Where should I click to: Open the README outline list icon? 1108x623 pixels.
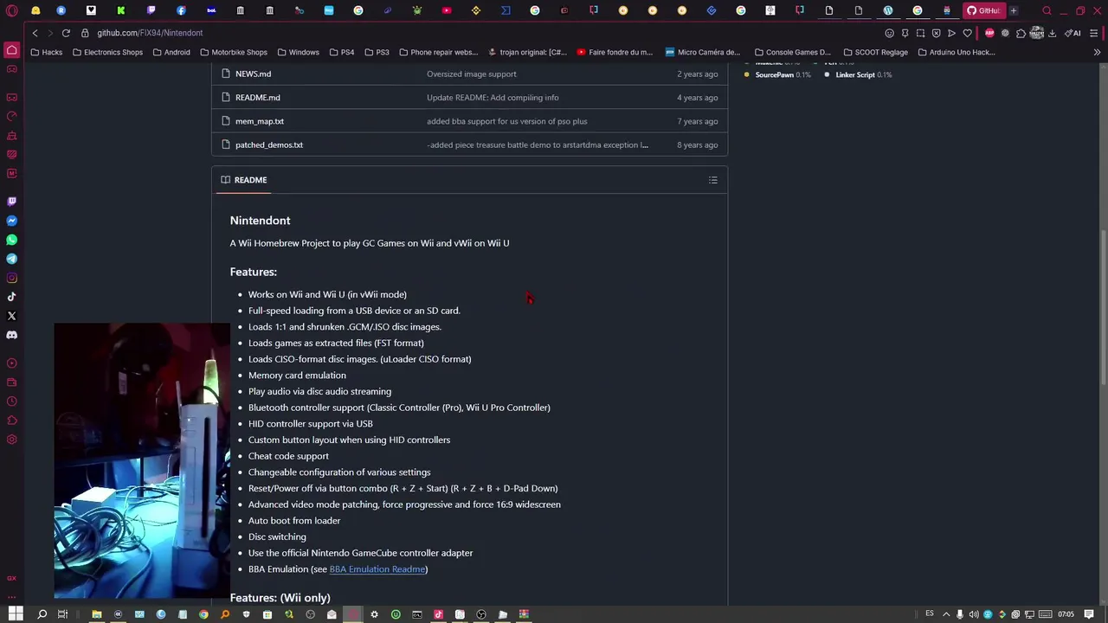pos(713,180)
